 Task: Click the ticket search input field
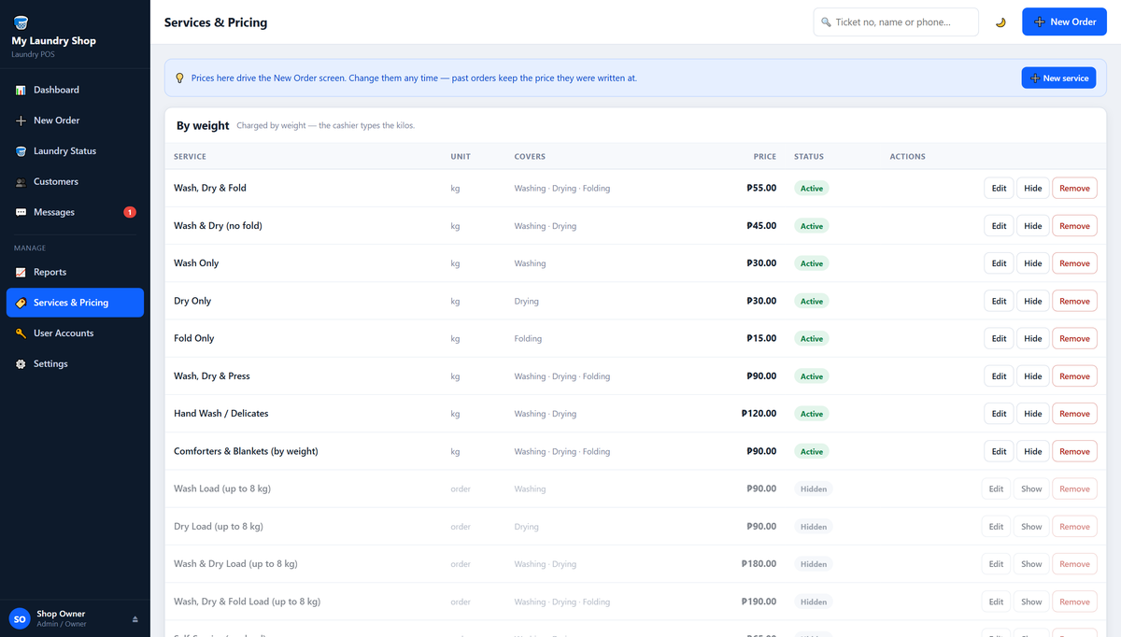coord(896,21)
